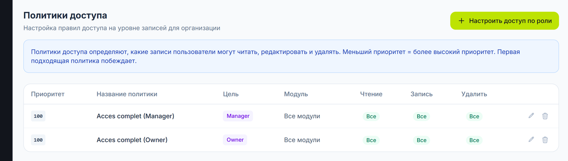The width and height of the screenshot is (568, 161).
Task: Click 'Все модули' in the Manager row
Action: point(302,116)
